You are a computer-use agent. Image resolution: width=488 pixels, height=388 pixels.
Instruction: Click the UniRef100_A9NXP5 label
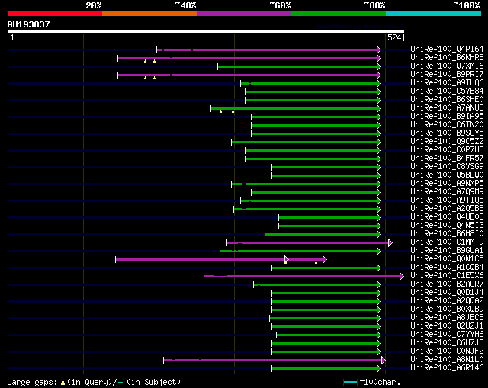click(x=447, y=183)
